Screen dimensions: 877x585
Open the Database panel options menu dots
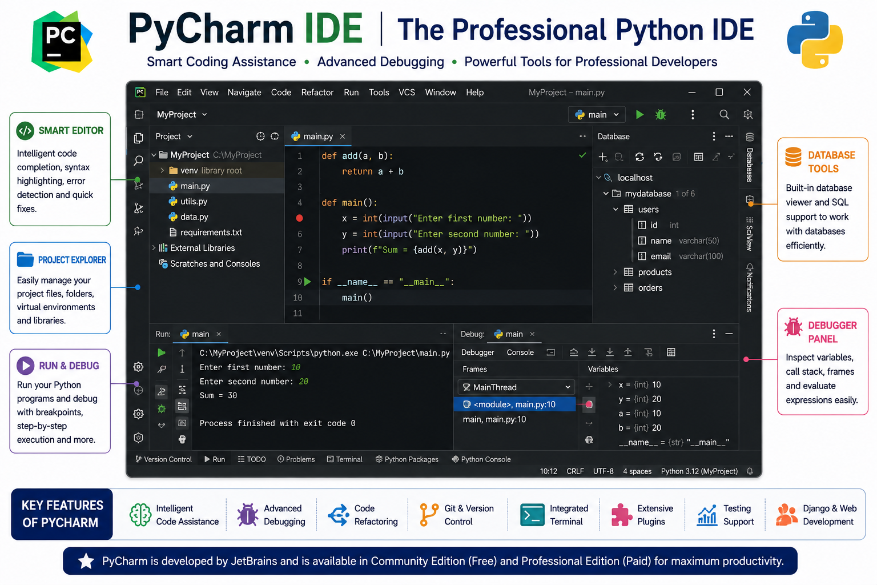pos(714,136)
